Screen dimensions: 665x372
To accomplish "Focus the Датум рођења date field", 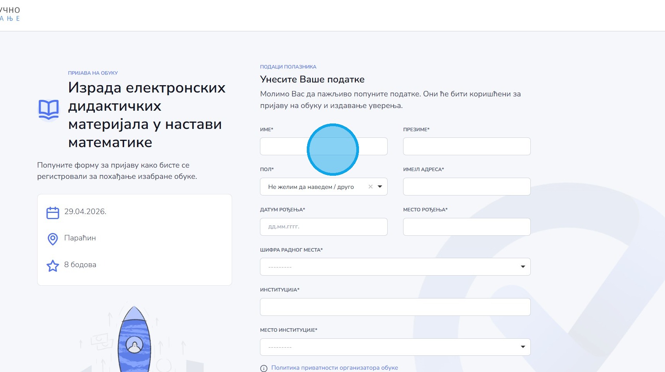I will point(324,227).
